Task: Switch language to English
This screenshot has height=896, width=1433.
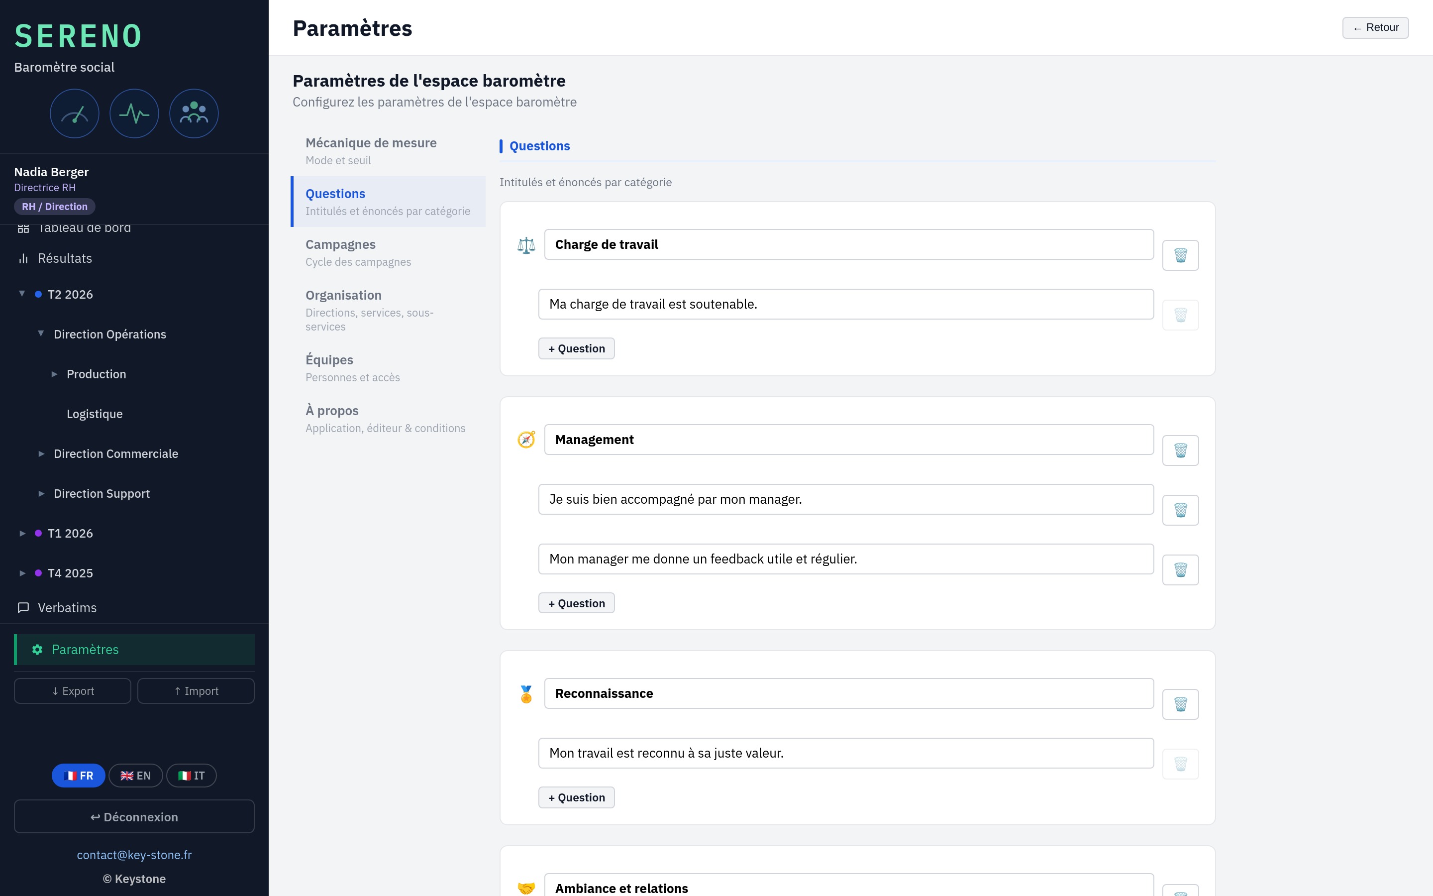Action: [x=136, y=776]
